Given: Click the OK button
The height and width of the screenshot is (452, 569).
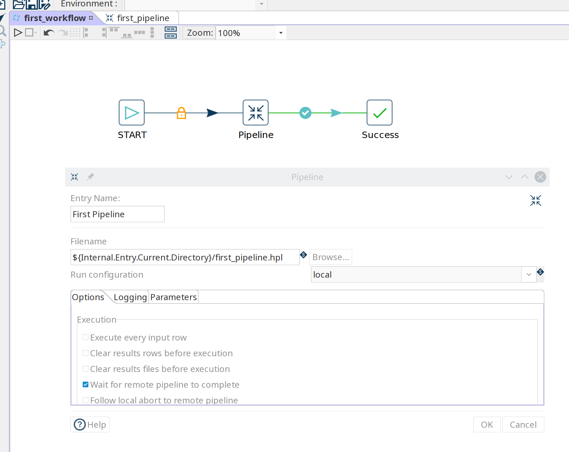Looking at the screenshot, I should point(487,424).
